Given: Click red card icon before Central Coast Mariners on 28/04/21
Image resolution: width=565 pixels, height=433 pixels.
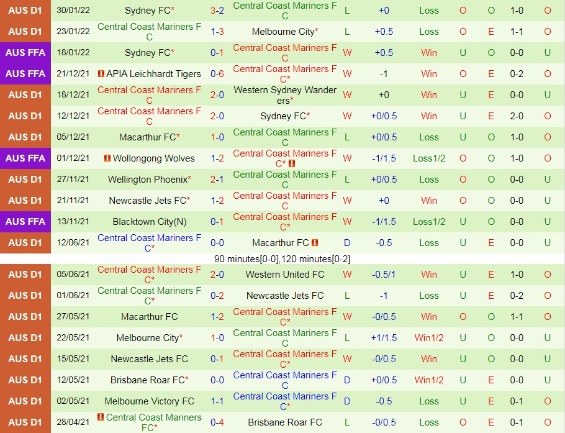Looking at the screenshot, I should 101,417.
